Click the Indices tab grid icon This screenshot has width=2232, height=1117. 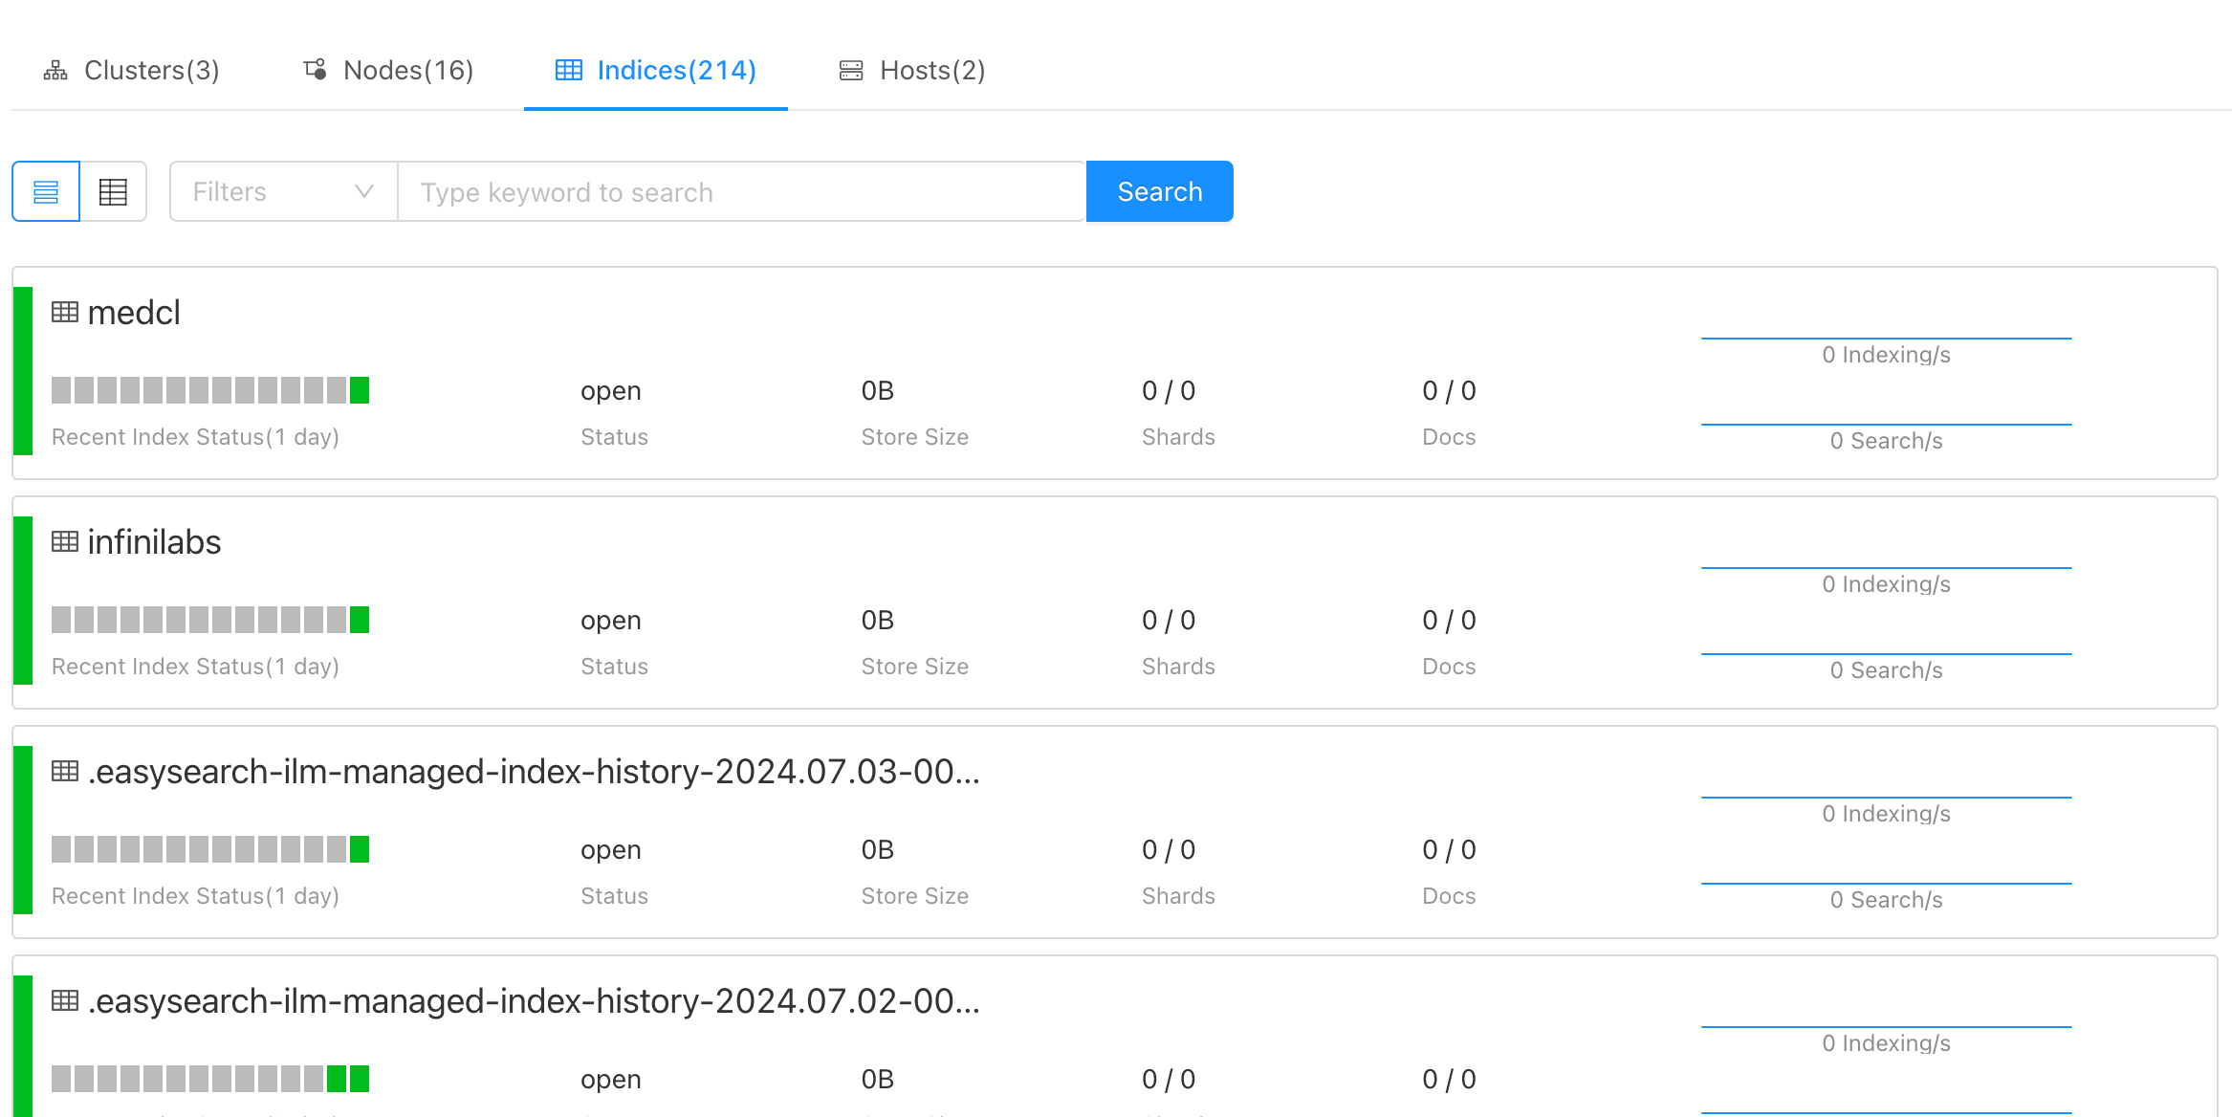[x=567, y=69]
